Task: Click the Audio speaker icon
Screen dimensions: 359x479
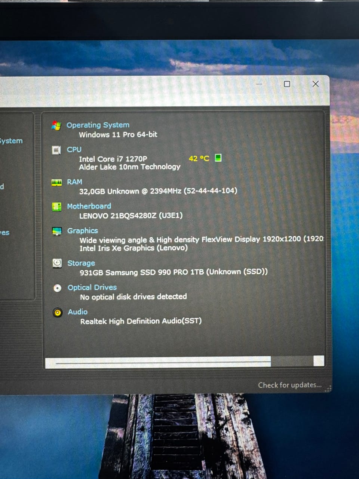Action: (58, 312)
